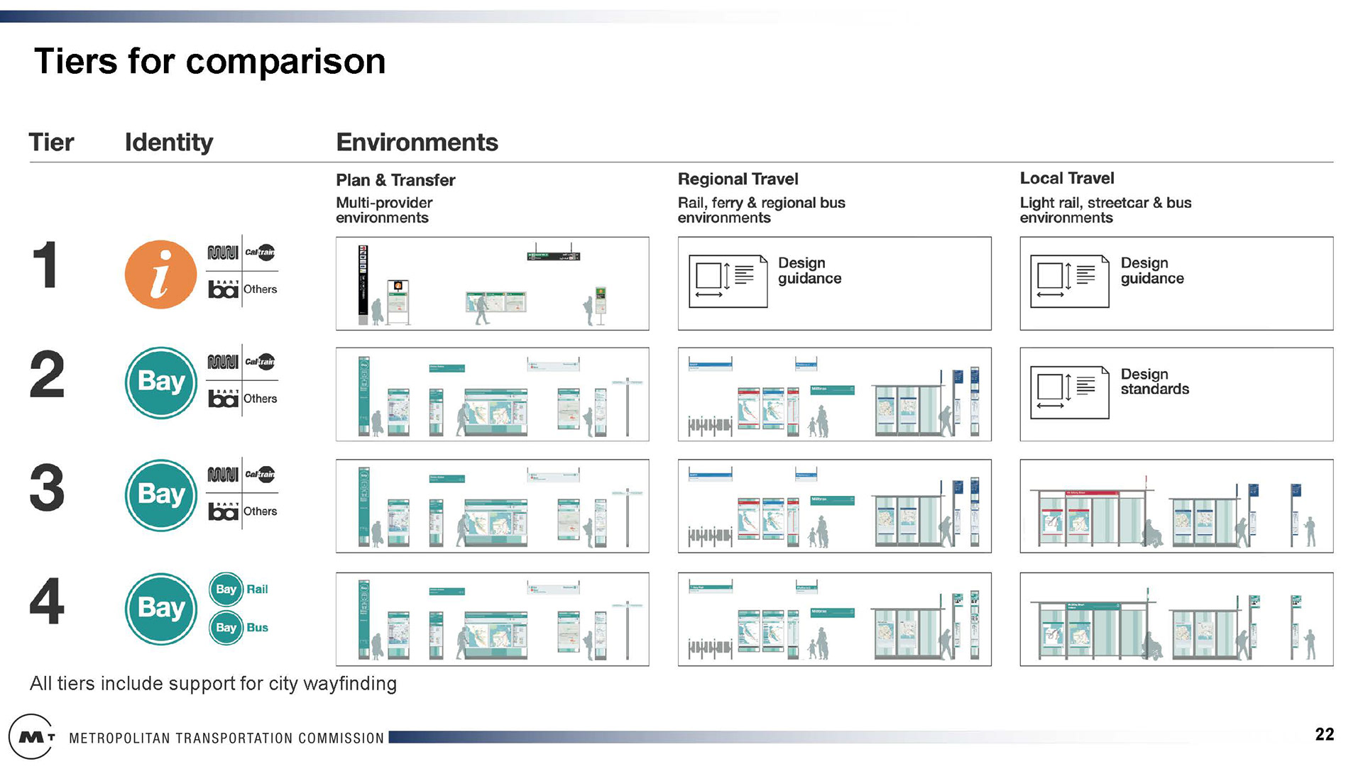Select Tier 3 Regional Travel illustration
The width and height of the screenshot is (1363, 769).
[x=834, y=507]
